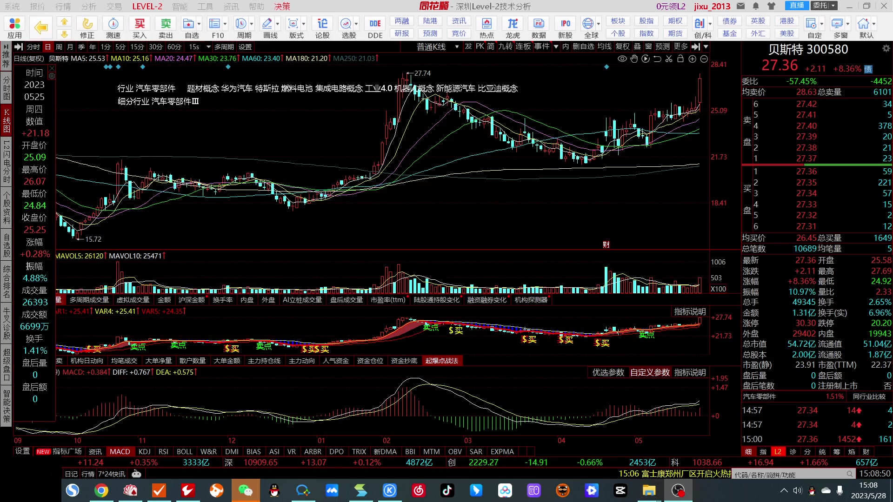Screen dimensions: 893x502
Task: Expand the 自选 dropdown arrow
Action: point(200,23)
